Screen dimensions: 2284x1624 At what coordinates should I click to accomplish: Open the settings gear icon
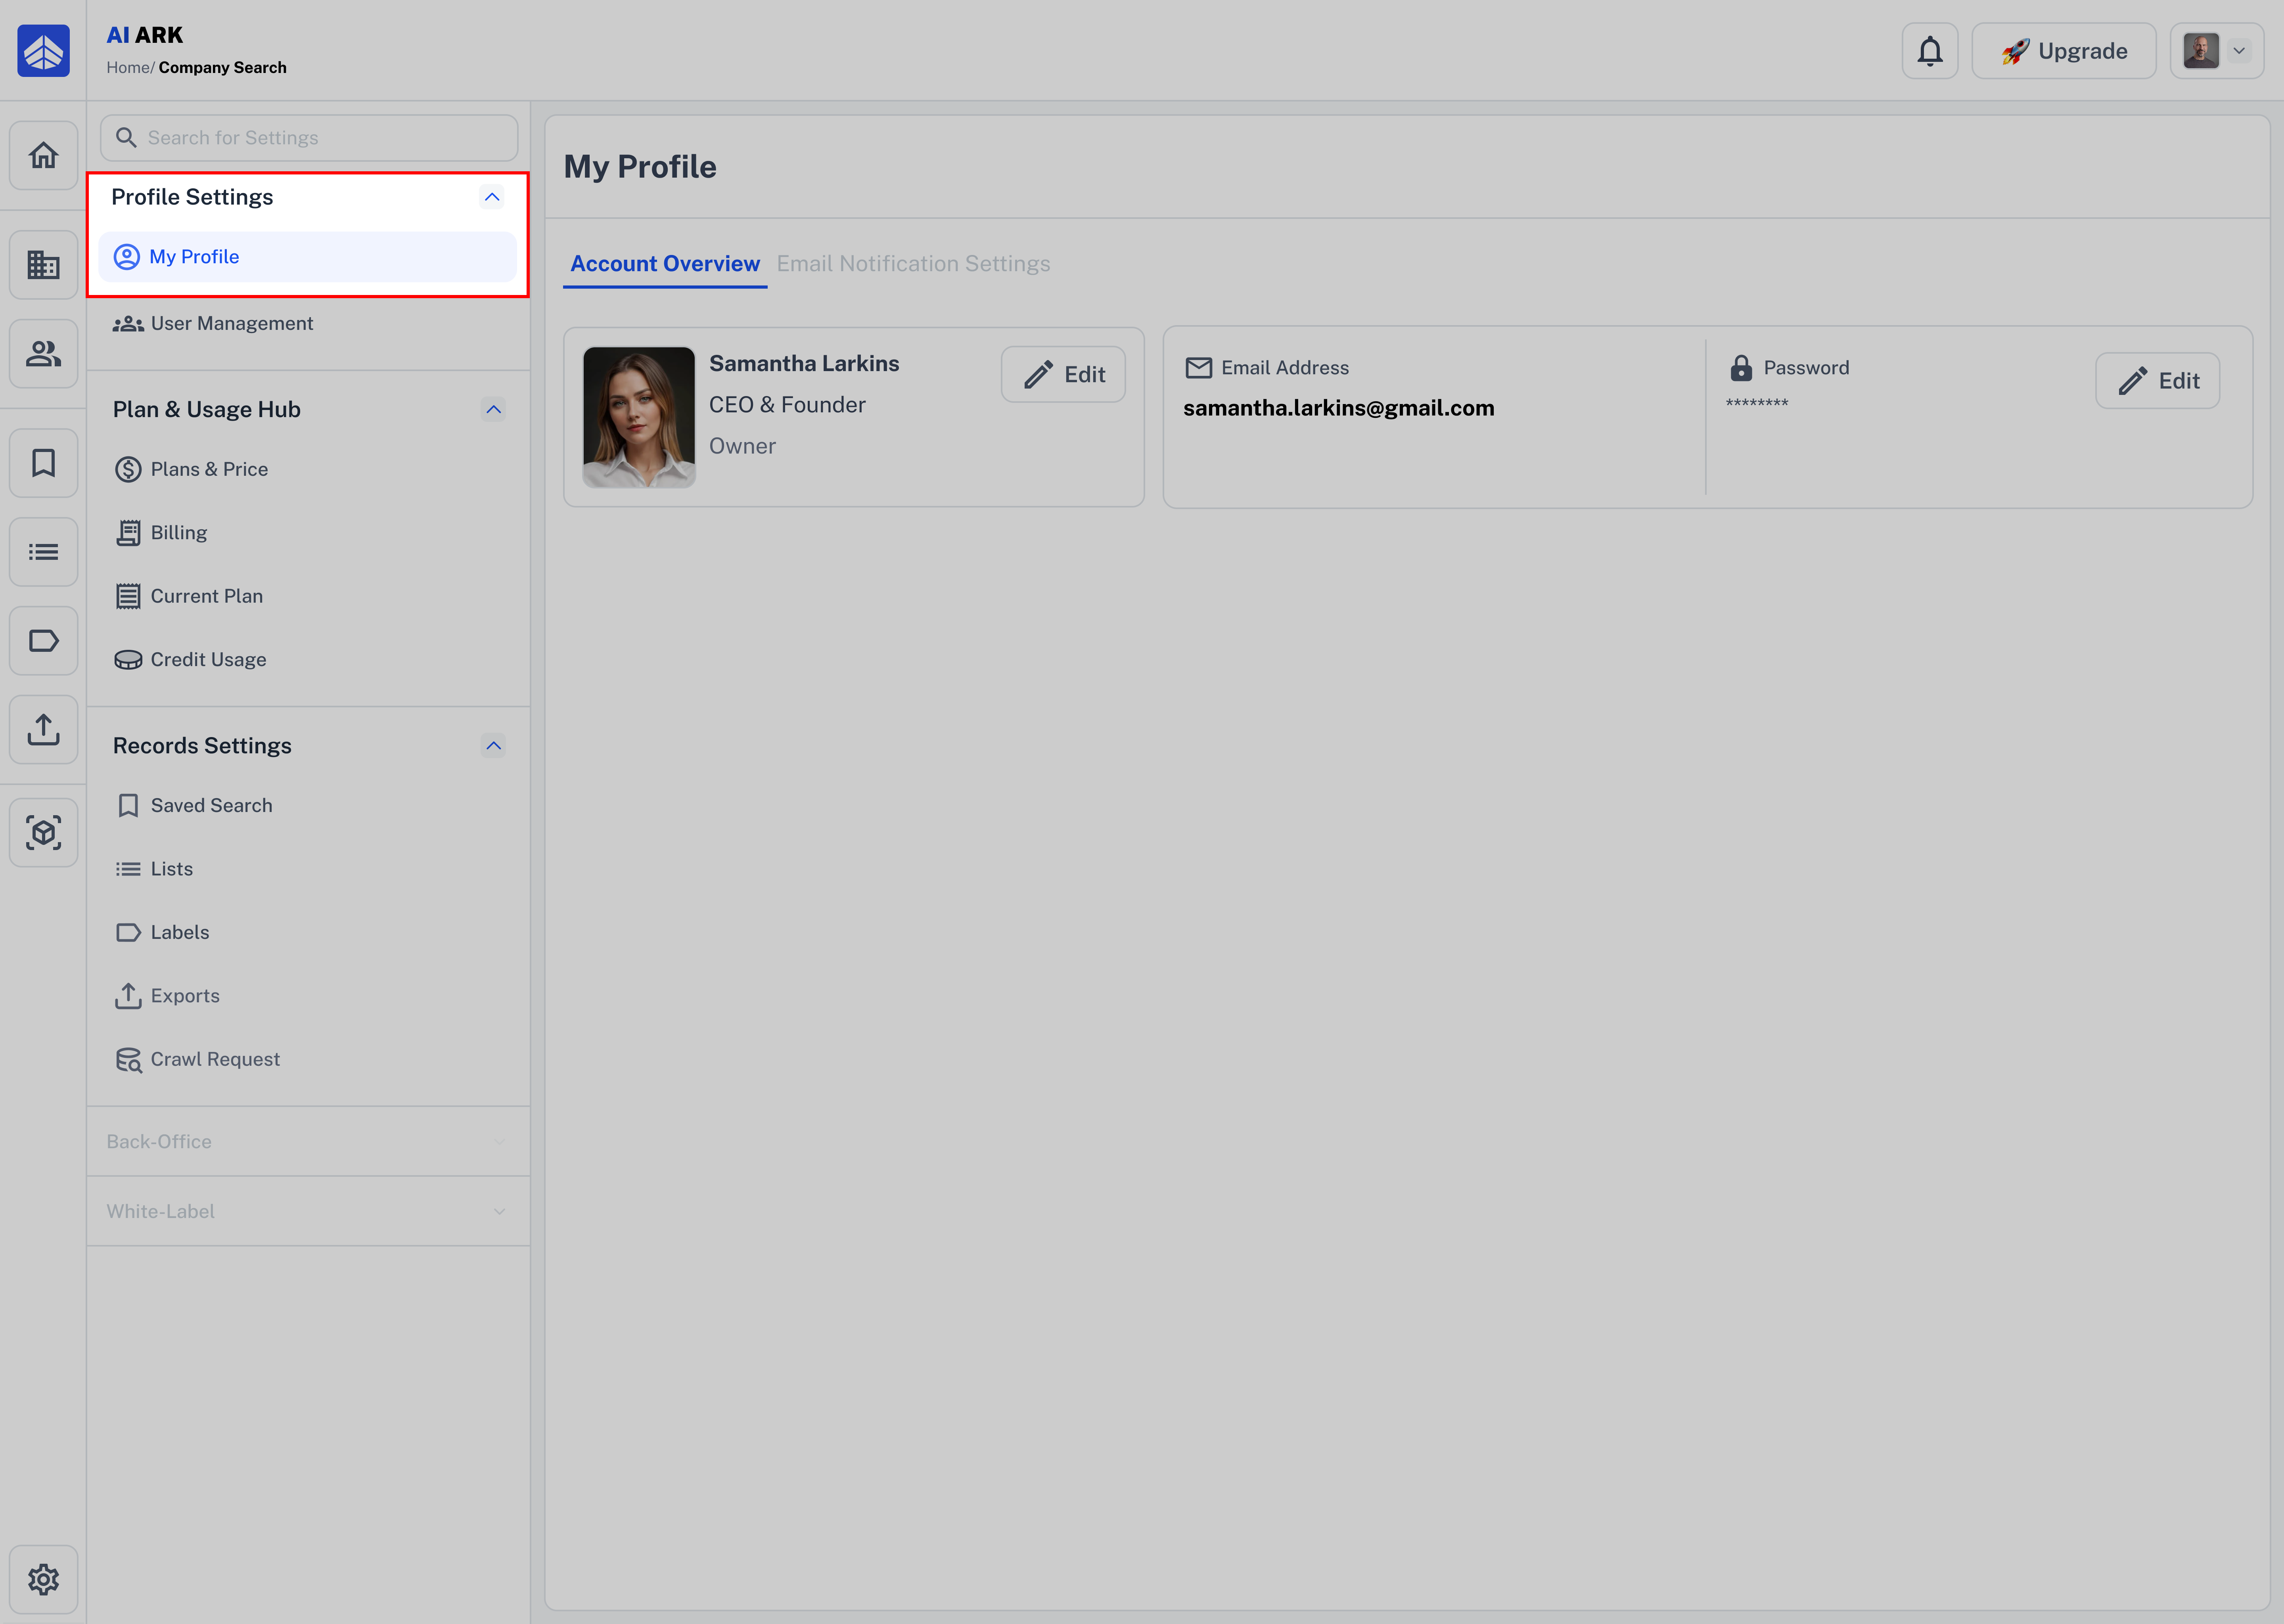tap(43, 1580)
